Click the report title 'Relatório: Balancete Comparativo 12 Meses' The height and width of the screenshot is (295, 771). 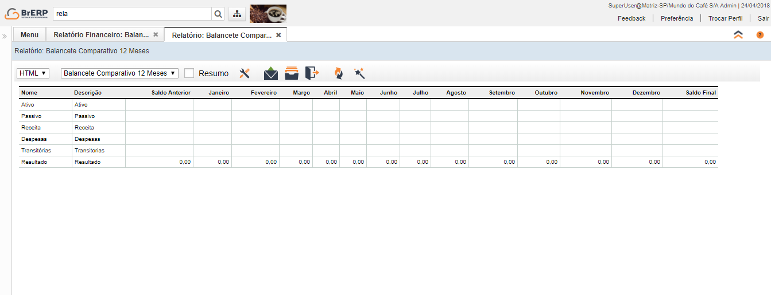(x=82, y=51)
